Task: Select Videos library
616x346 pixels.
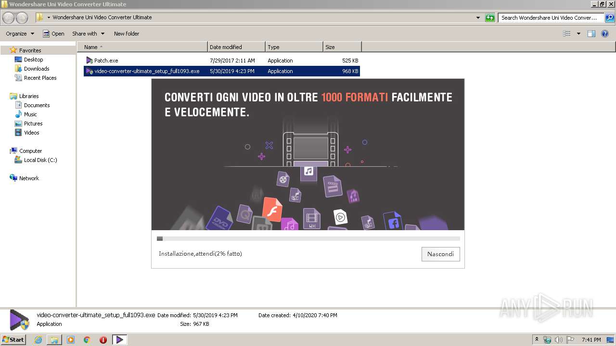Action: click(32, 133)
